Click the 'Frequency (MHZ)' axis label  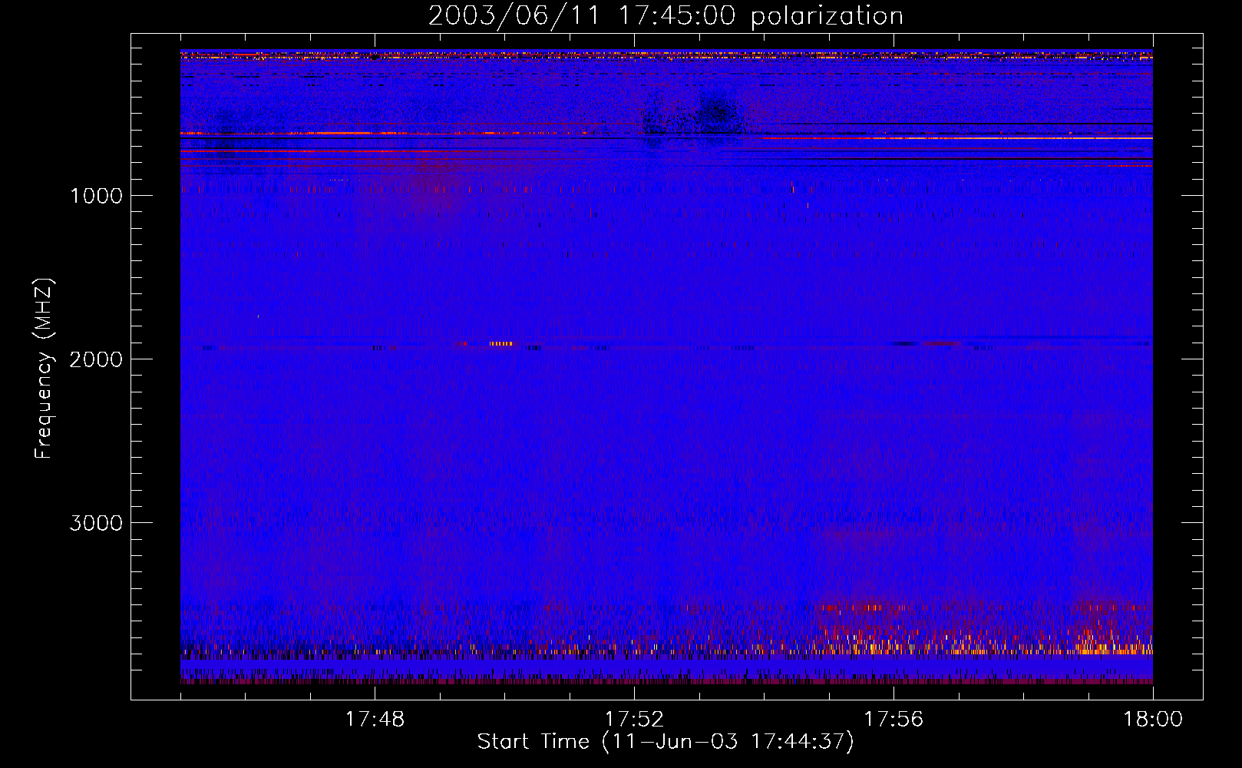(x=45, y=369)
